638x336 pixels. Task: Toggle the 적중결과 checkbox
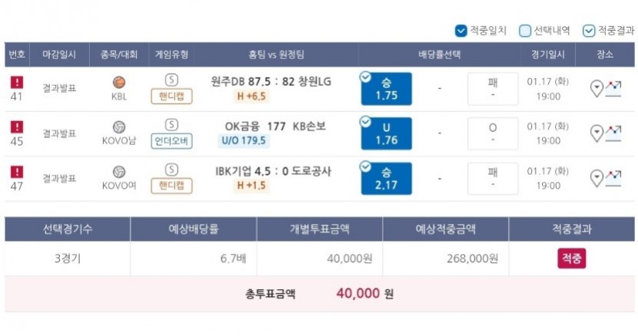point(588,31)
